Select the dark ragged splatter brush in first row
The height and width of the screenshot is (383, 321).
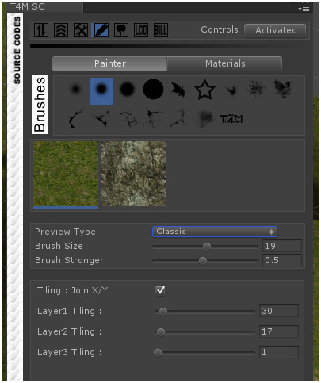[x=283, y=89]
